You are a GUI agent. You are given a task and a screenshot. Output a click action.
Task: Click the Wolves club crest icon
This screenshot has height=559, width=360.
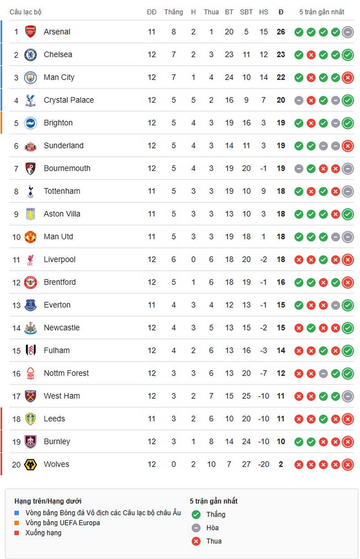click(x=30, y=464)
